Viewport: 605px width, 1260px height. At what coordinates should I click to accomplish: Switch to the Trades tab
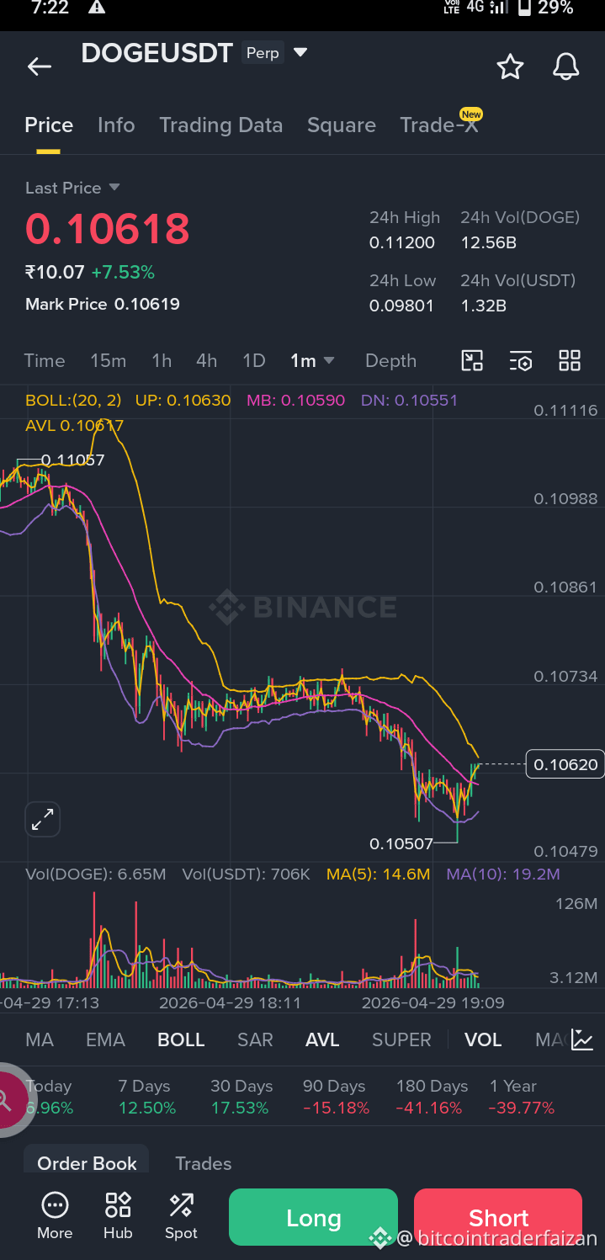203,1163
